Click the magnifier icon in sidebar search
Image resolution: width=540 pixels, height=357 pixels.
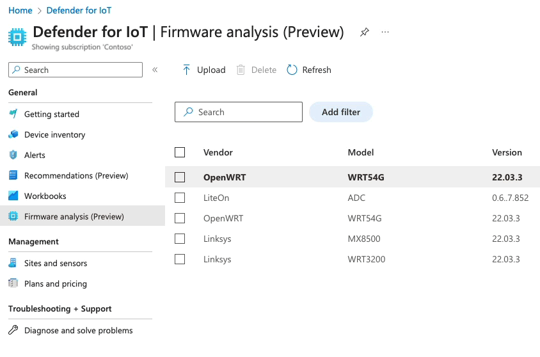point(16,70)
